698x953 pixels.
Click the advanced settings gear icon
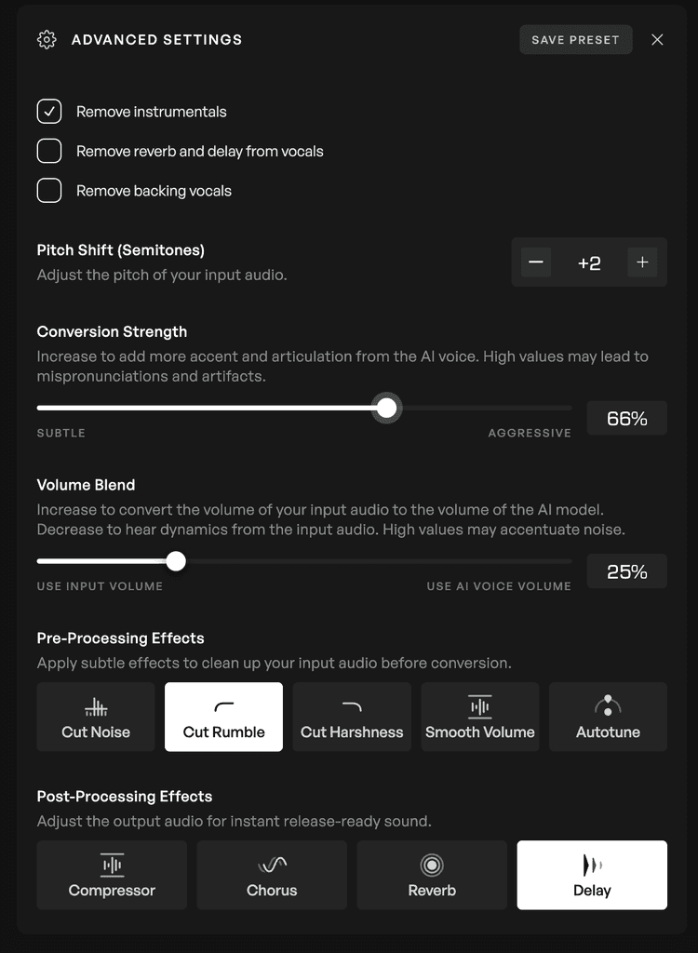pos(46,39)
